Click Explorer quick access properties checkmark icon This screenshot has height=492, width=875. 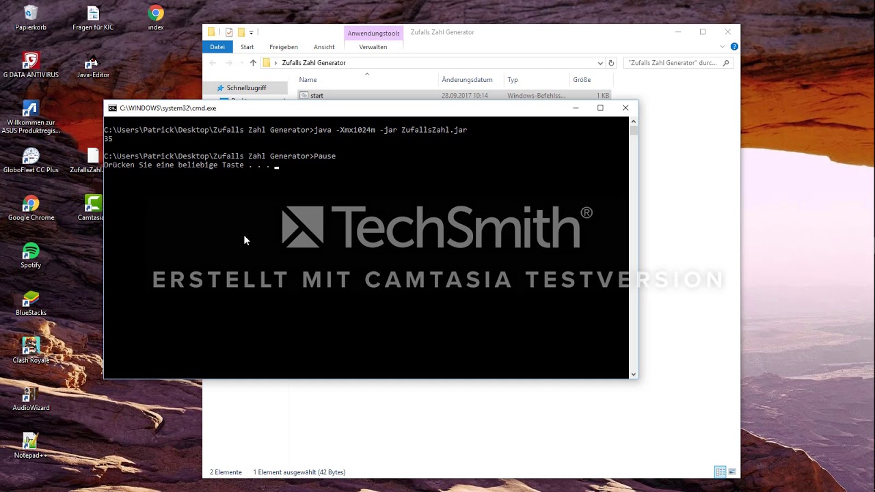(x=229, y=32)
